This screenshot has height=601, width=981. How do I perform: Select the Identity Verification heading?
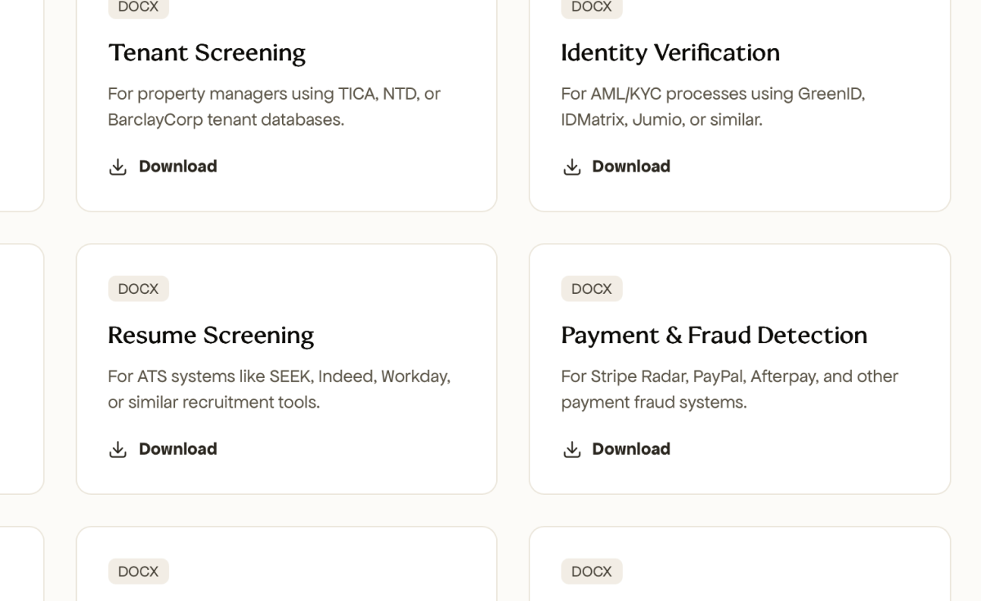pyautogui.click(x=670, y=52)
